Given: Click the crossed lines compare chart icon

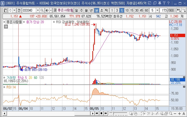Looking at the screenshot, I should 184,11.
